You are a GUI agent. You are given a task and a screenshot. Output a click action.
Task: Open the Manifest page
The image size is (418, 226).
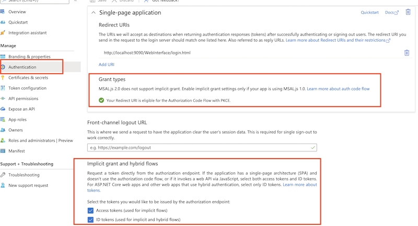(17, 151)
